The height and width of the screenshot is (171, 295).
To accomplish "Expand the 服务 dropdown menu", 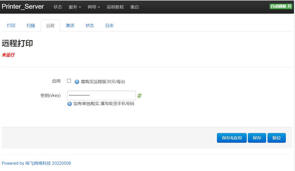I will 75,7.
